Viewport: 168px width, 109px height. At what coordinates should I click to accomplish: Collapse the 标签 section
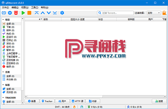pos(3,85)
